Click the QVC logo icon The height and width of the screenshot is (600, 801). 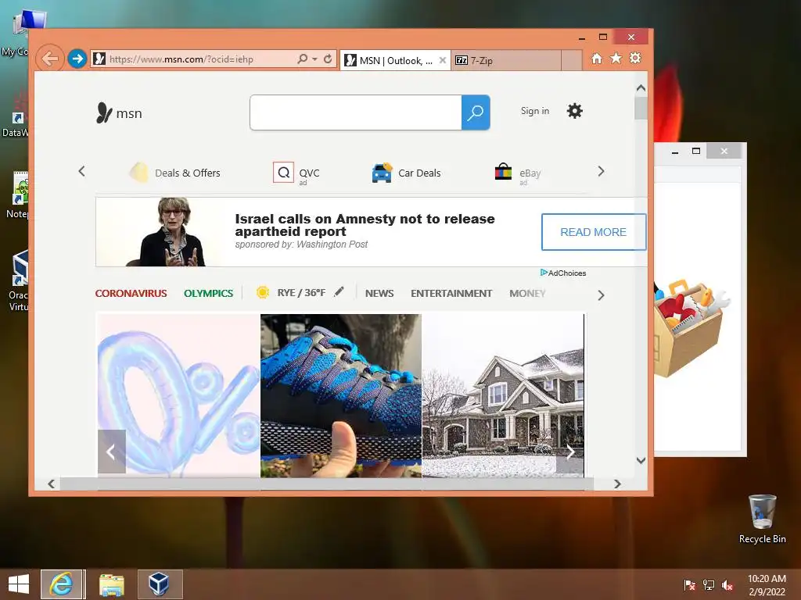tap(283, 173)
